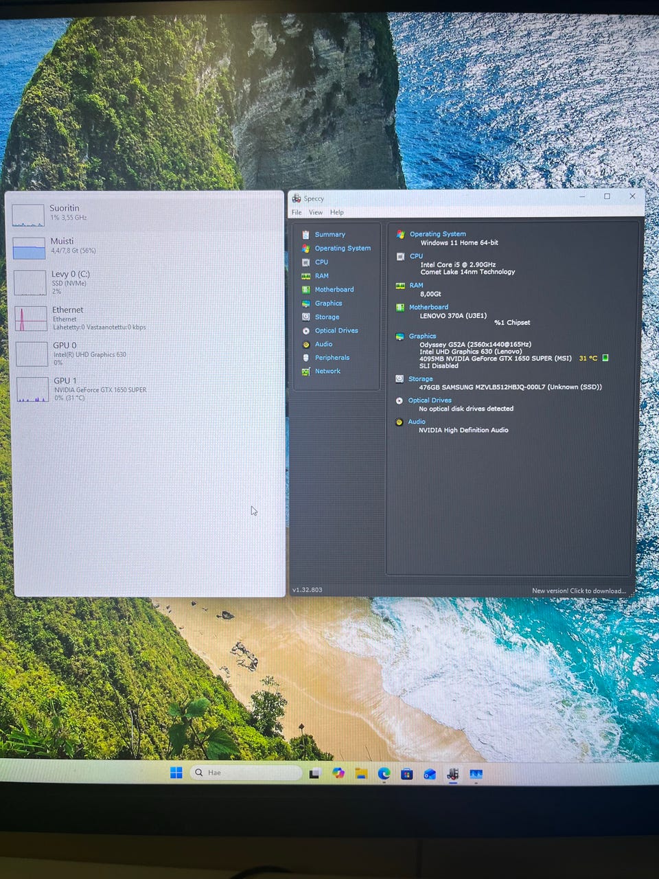Open Audio section in Speccy sidebar
Viewport: 659px width, 879px height.
(323, 344)
